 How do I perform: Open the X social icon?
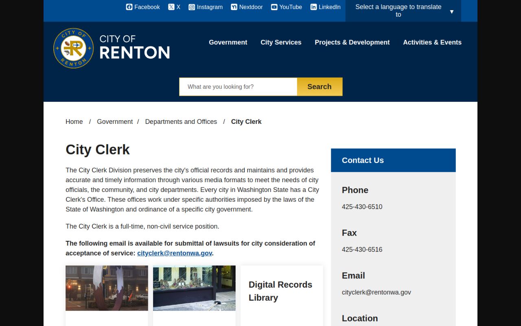[174, 7]
